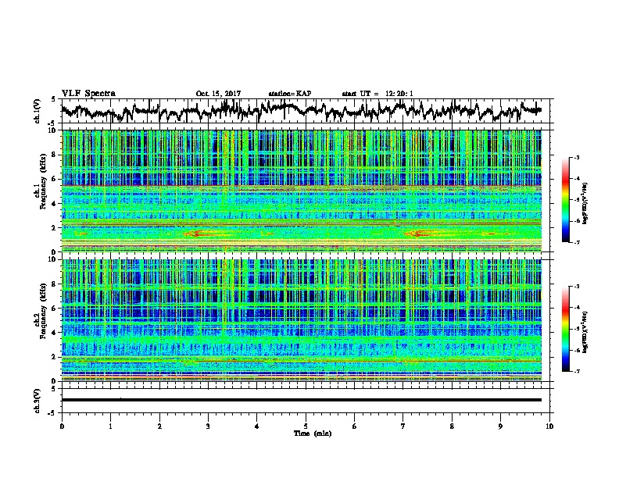Viewport: 619px width, 478px height.
Task: Click the '-3' label on ch.1 colorbar
Action: coord(577,157)
